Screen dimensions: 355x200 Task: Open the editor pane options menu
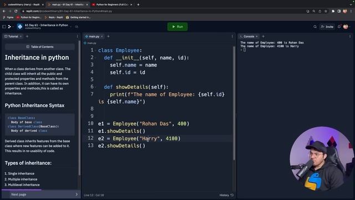click(232, 36)
